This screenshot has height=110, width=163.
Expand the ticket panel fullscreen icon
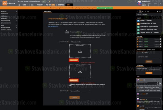coord(138,11)
